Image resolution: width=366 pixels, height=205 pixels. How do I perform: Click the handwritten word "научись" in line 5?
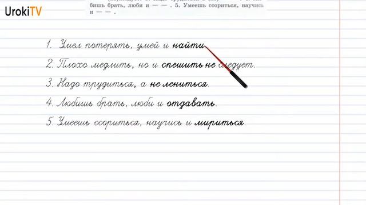(164, 122)
